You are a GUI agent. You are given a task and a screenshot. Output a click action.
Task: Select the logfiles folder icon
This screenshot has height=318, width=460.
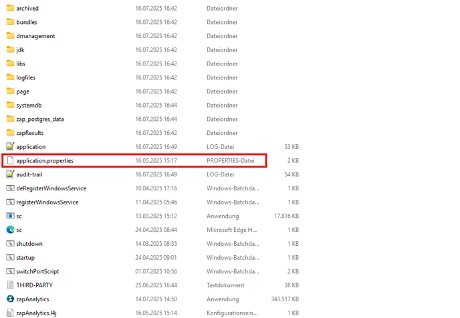point(10,77)
